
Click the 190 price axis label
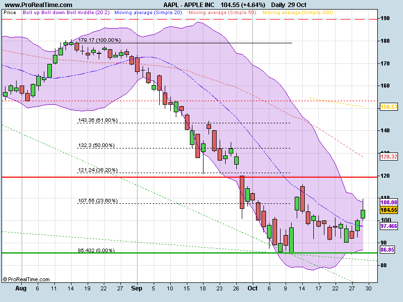tap(385, 18)
